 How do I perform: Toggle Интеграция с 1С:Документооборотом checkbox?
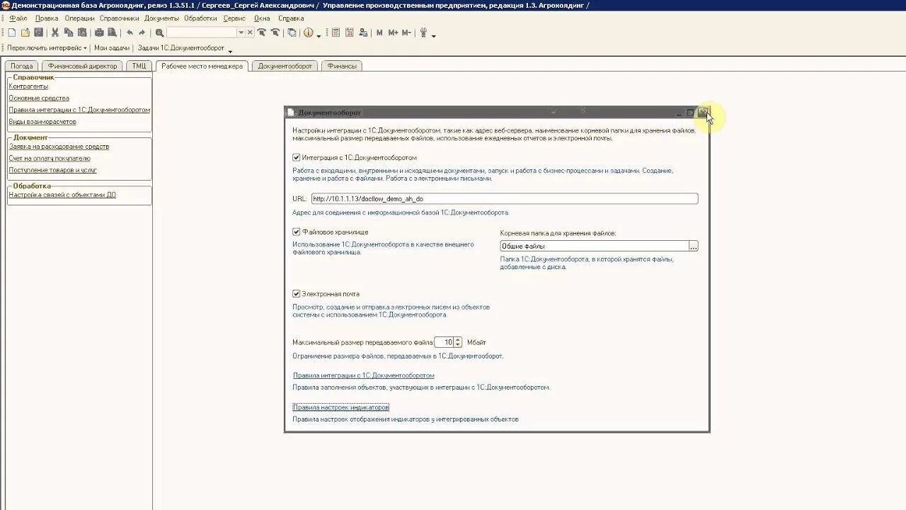pos(297,158)
